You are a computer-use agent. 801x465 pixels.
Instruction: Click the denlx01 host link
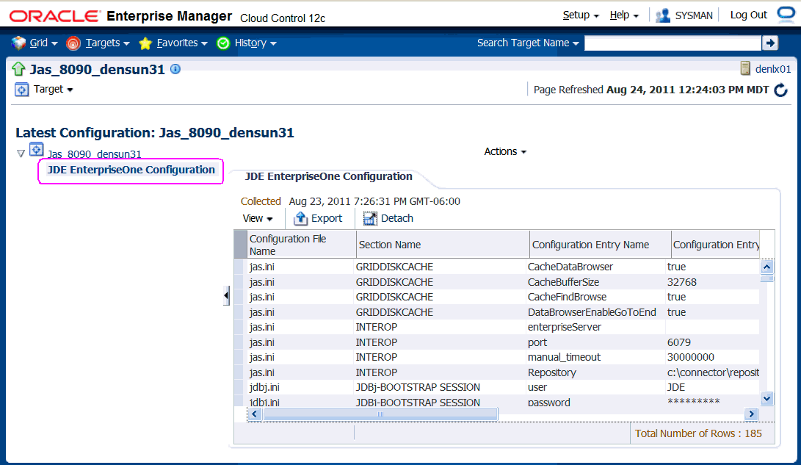[773, 69]
